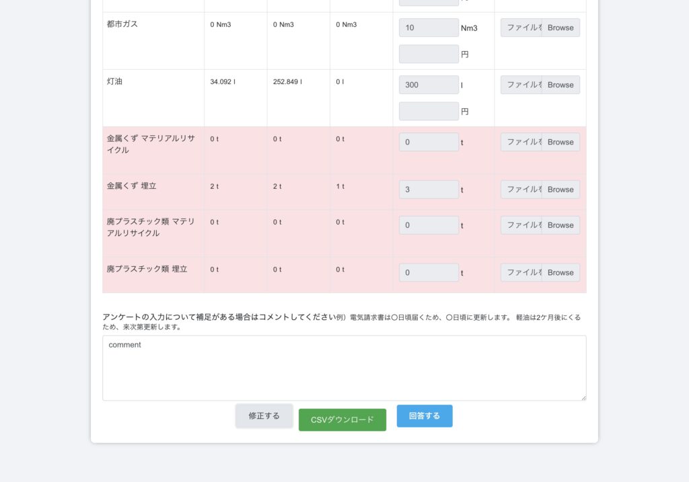Click the 都市ガス yen (円) input field
The height and width of the screenshot is (482, 689).
(429, 54)
